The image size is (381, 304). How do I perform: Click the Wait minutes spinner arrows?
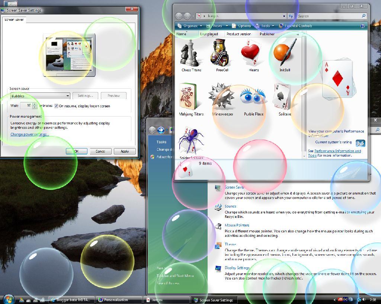tap(35, 106)
